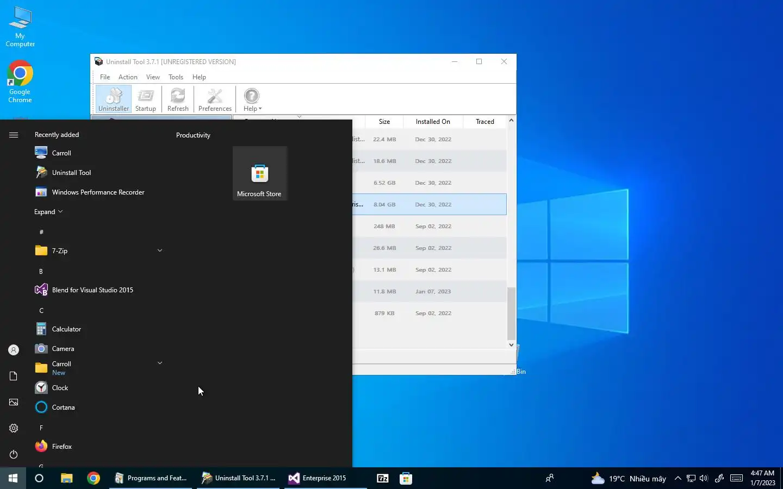Open the Startup toolbar tab

(146, 99)
